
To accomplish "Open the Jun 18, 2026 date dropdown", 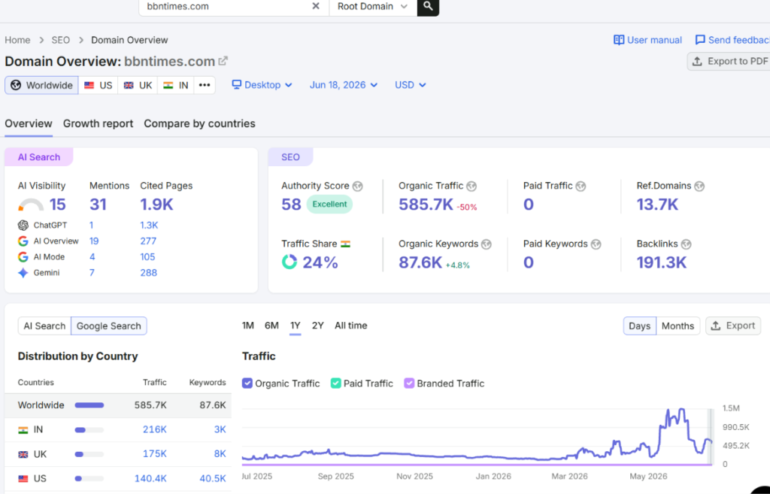I will coord(343,85).
